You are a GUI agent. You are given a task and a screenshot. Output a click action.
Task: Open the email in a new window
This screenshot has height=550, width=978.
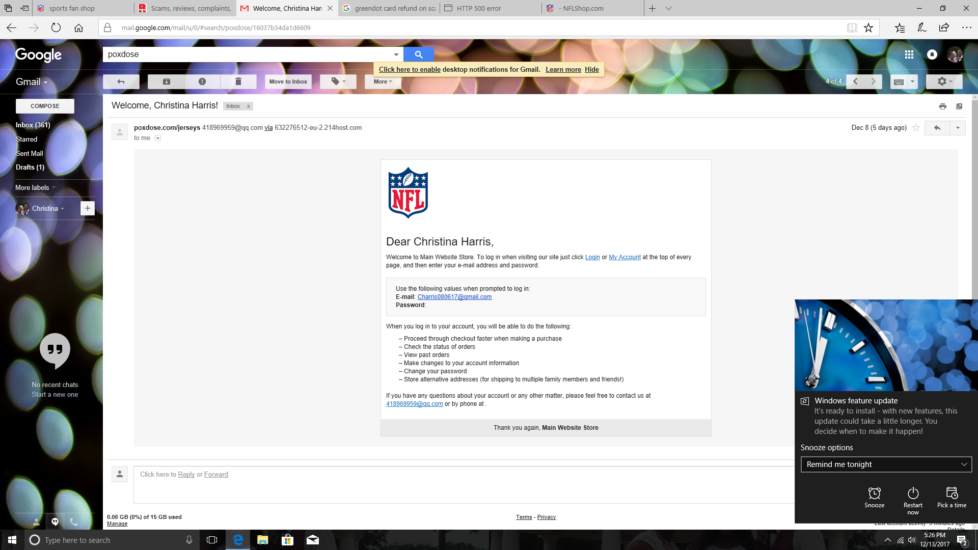coord(959,106)
